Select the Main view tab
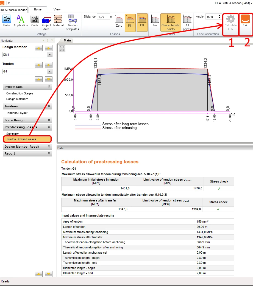253x286 pixels. 67,41
